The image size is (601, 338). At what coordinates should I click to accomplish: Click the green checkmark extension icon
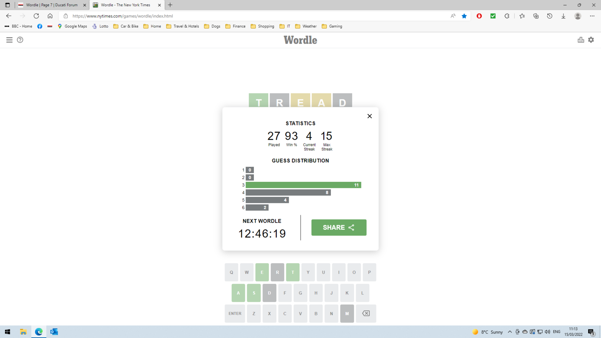click(493, 16)
